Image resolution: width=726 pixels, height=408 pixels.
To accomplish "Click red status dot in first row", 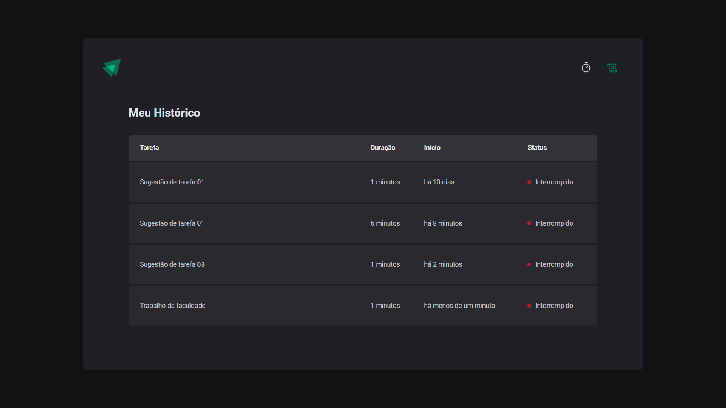I will [x=529, y=182].
